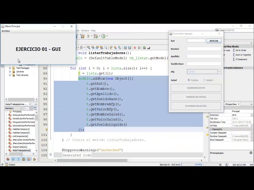Click first filter icon in Navigator bottom bar
Screen dimensions: 254x190
[x=8, y=159]
